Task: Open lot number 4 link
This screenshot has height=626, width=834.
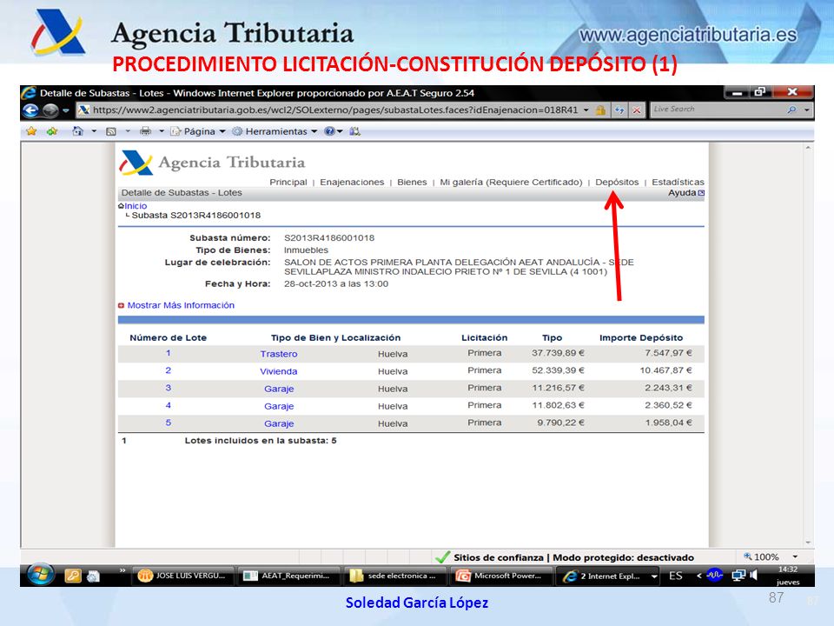Action: [168, 405]
